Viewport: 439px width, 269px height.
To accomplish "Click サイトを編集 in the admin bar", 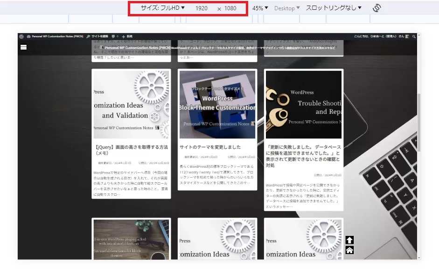I will click(x=98, y=36).
